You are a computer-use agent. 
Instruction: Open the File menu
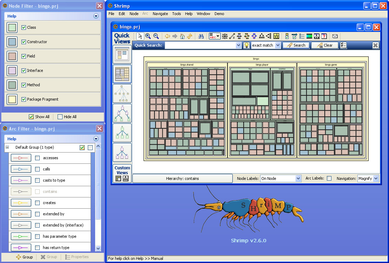click(x=111, y=14)
